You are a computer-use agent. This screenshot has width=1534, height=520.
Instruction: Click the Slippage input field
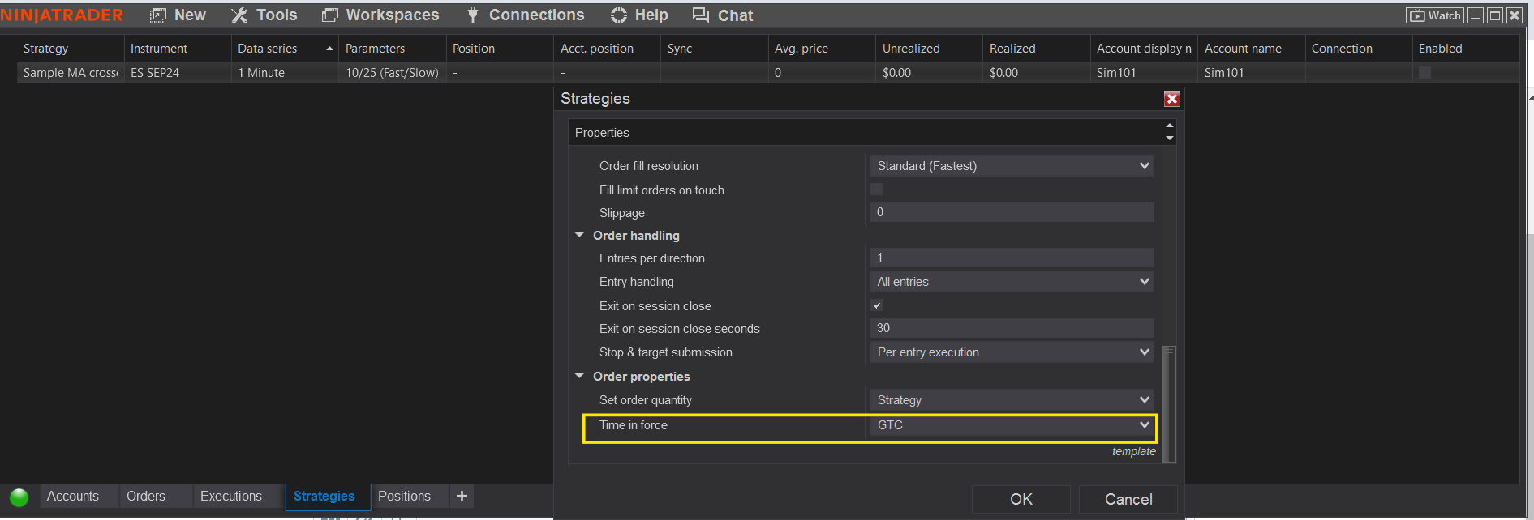coord(1012,212)
